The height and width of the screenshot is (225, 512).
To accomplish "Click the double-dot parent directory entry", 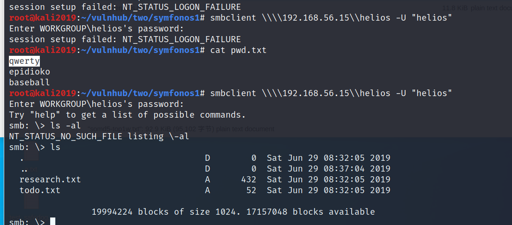I will point(24,169).
